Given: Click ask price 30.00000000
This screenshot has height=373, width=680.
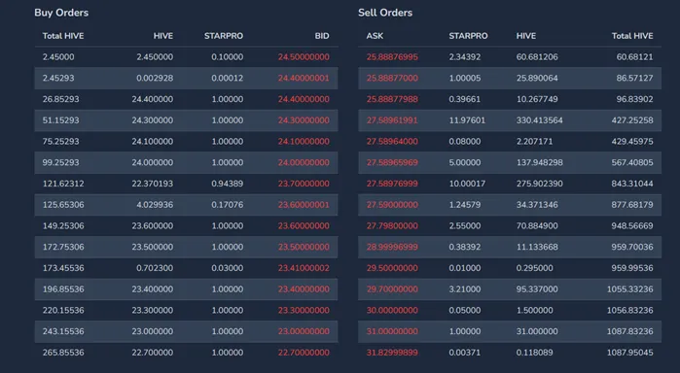Looking at the screenshot, I should 392,311.
